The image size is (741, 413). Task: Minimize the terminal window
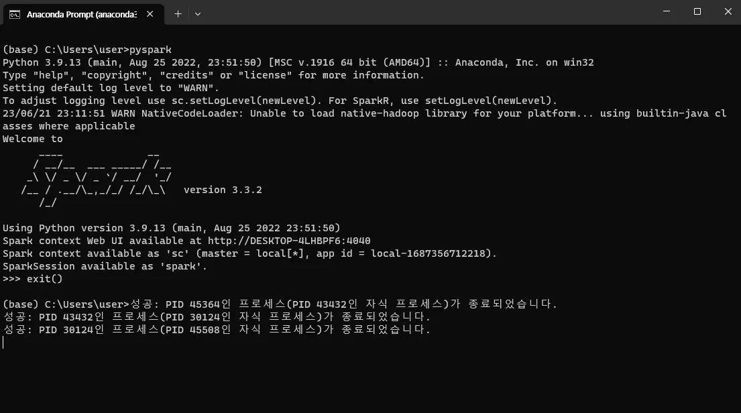tap(667, 11)
